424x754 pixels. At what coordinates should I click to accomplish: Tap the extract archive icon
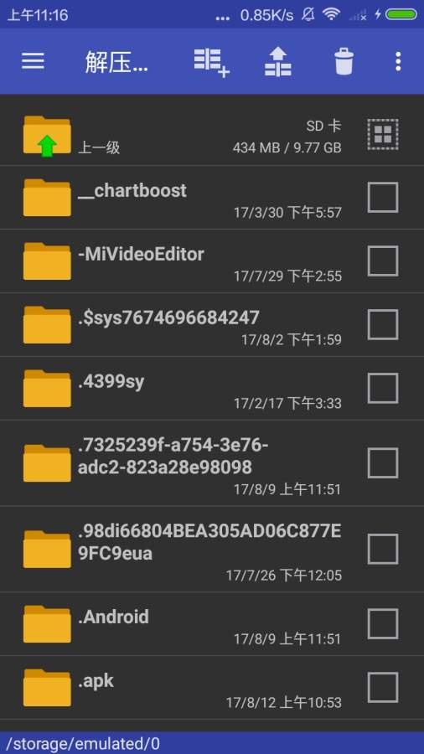tap(278, 61)
